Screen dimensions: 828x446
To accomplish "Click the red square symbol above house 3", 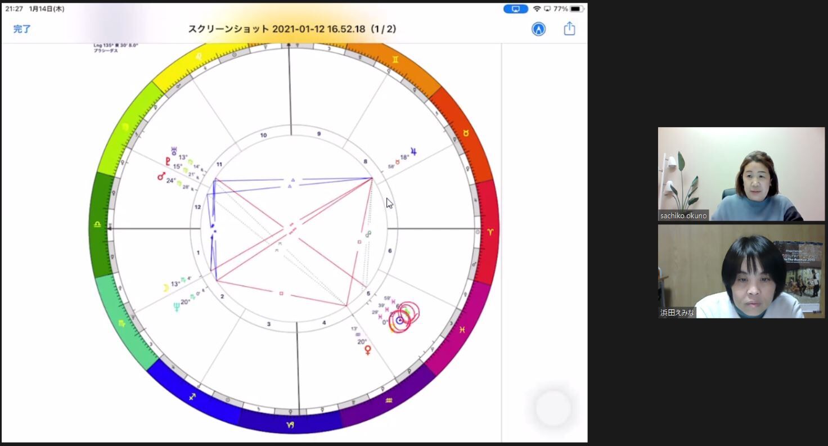I will [281, 293].
